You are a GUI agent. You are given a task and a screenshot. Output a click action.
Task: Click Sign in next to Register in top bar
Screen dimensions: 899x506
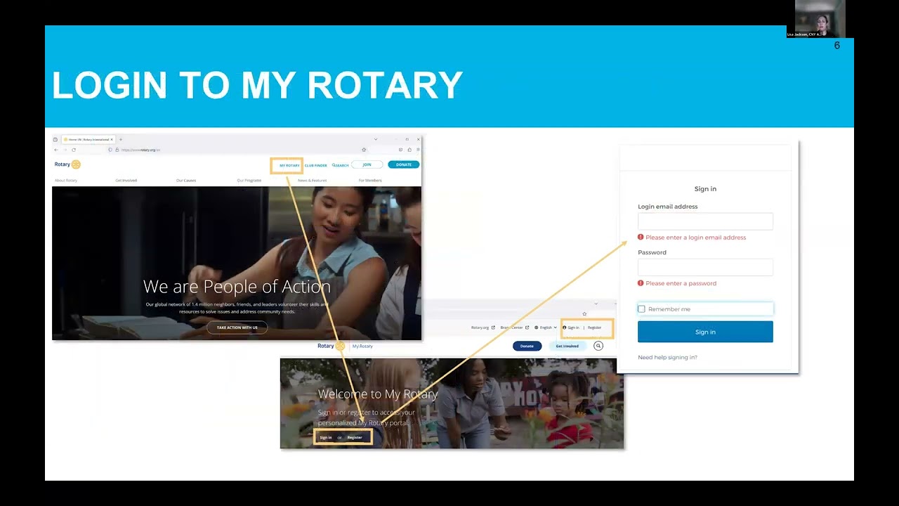571,327
